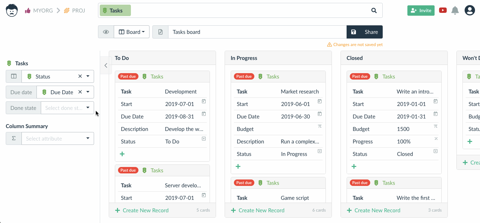Screen dimensions: 480x223
Task: Open the notifications bell
Action: point(455,10)
